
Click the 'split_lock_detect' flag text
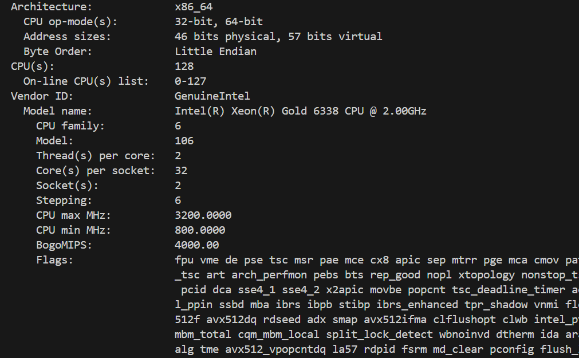pyautogui.click(x=379, y=335)
